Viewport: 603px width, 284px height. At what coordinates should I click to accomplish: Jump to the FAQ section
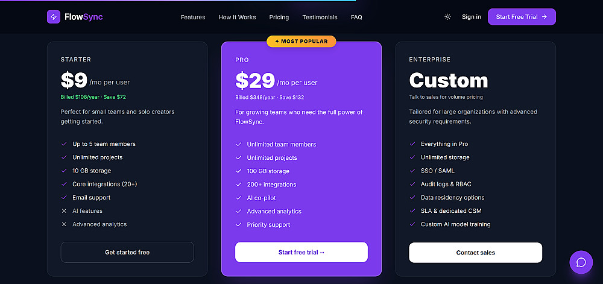(x=356, y=17)
